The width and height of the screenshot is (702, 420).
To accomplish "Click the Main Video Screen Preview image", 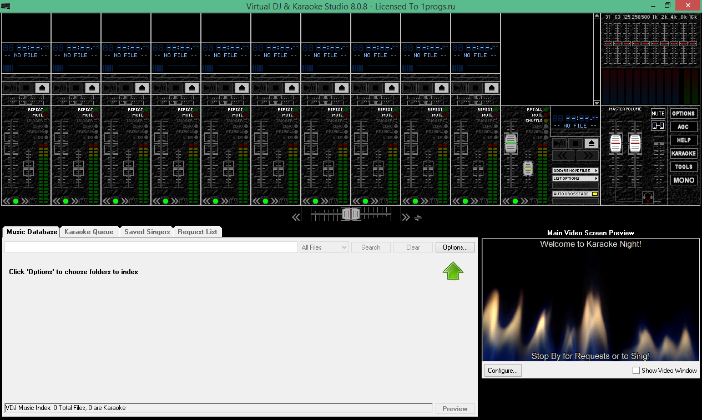I will (x=590, y=300).
